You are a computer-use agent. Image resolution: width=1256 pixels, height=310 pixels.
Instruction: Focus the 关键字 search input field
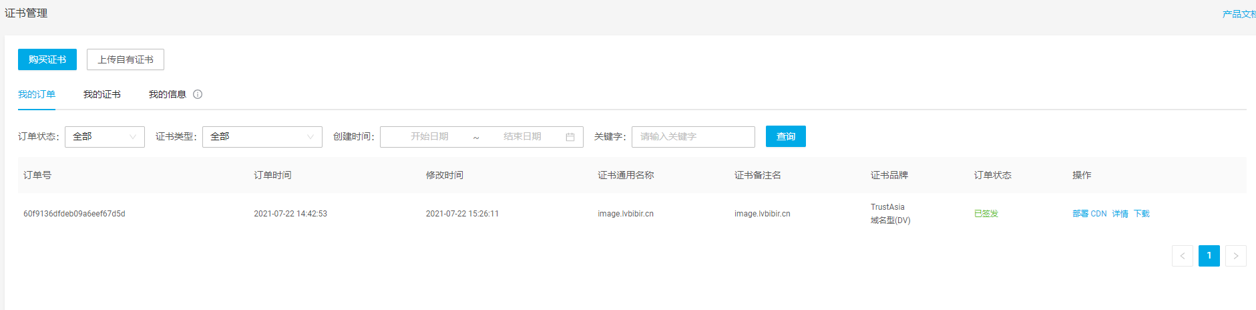pyautogui.click(x=692, y=136)
